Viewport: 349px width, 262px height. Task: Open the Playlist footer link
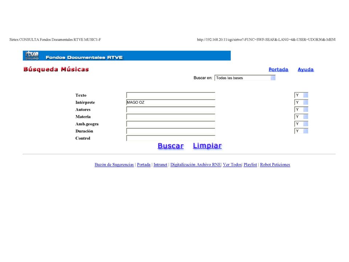pyautogui.click(x=250, y=164)
